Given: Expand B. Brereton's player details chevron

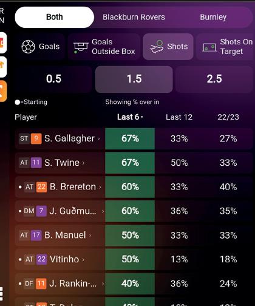Looking at the screenshot, I should coord(100,187).
